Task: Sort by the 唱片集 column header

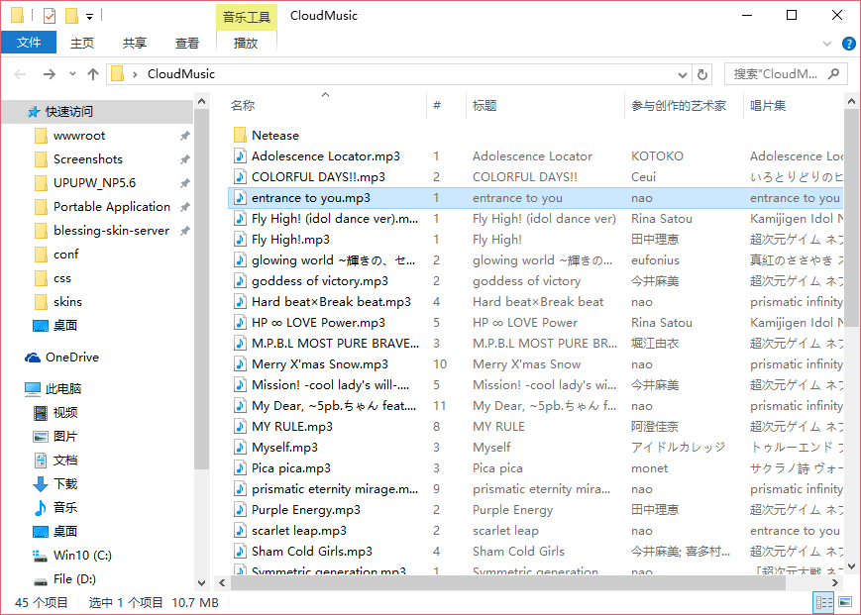Action: (x=794, y=105)
